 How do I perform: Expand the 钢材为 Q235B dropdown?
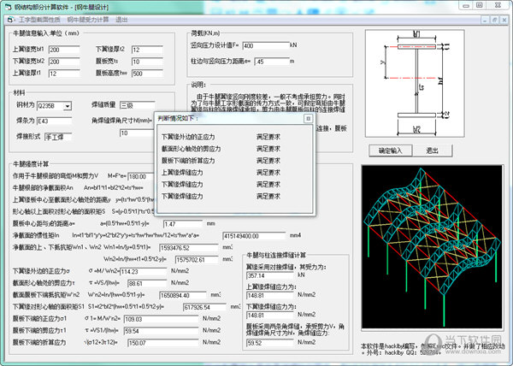pos(68,106)
